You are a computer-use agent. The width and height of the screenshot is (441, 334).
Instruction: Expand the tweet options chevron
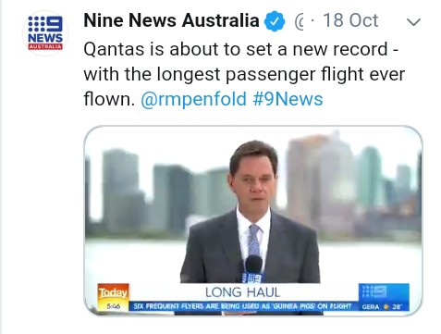413,22
